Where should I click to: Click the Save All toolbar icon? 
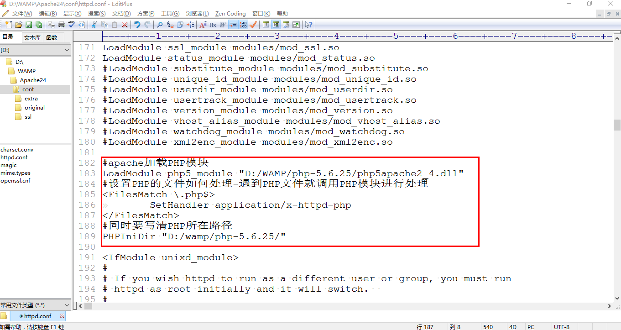(x=39, y=25)
